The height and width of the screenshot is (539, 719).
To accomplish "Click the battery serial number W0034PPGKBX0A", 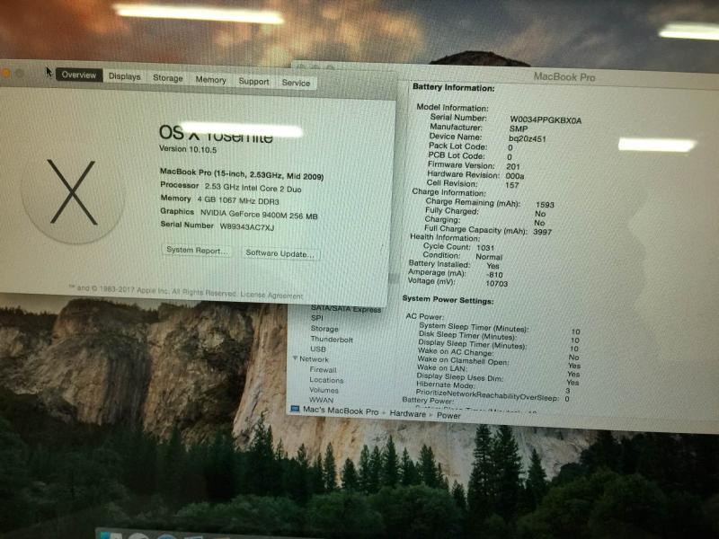I will tap(546, 120).
